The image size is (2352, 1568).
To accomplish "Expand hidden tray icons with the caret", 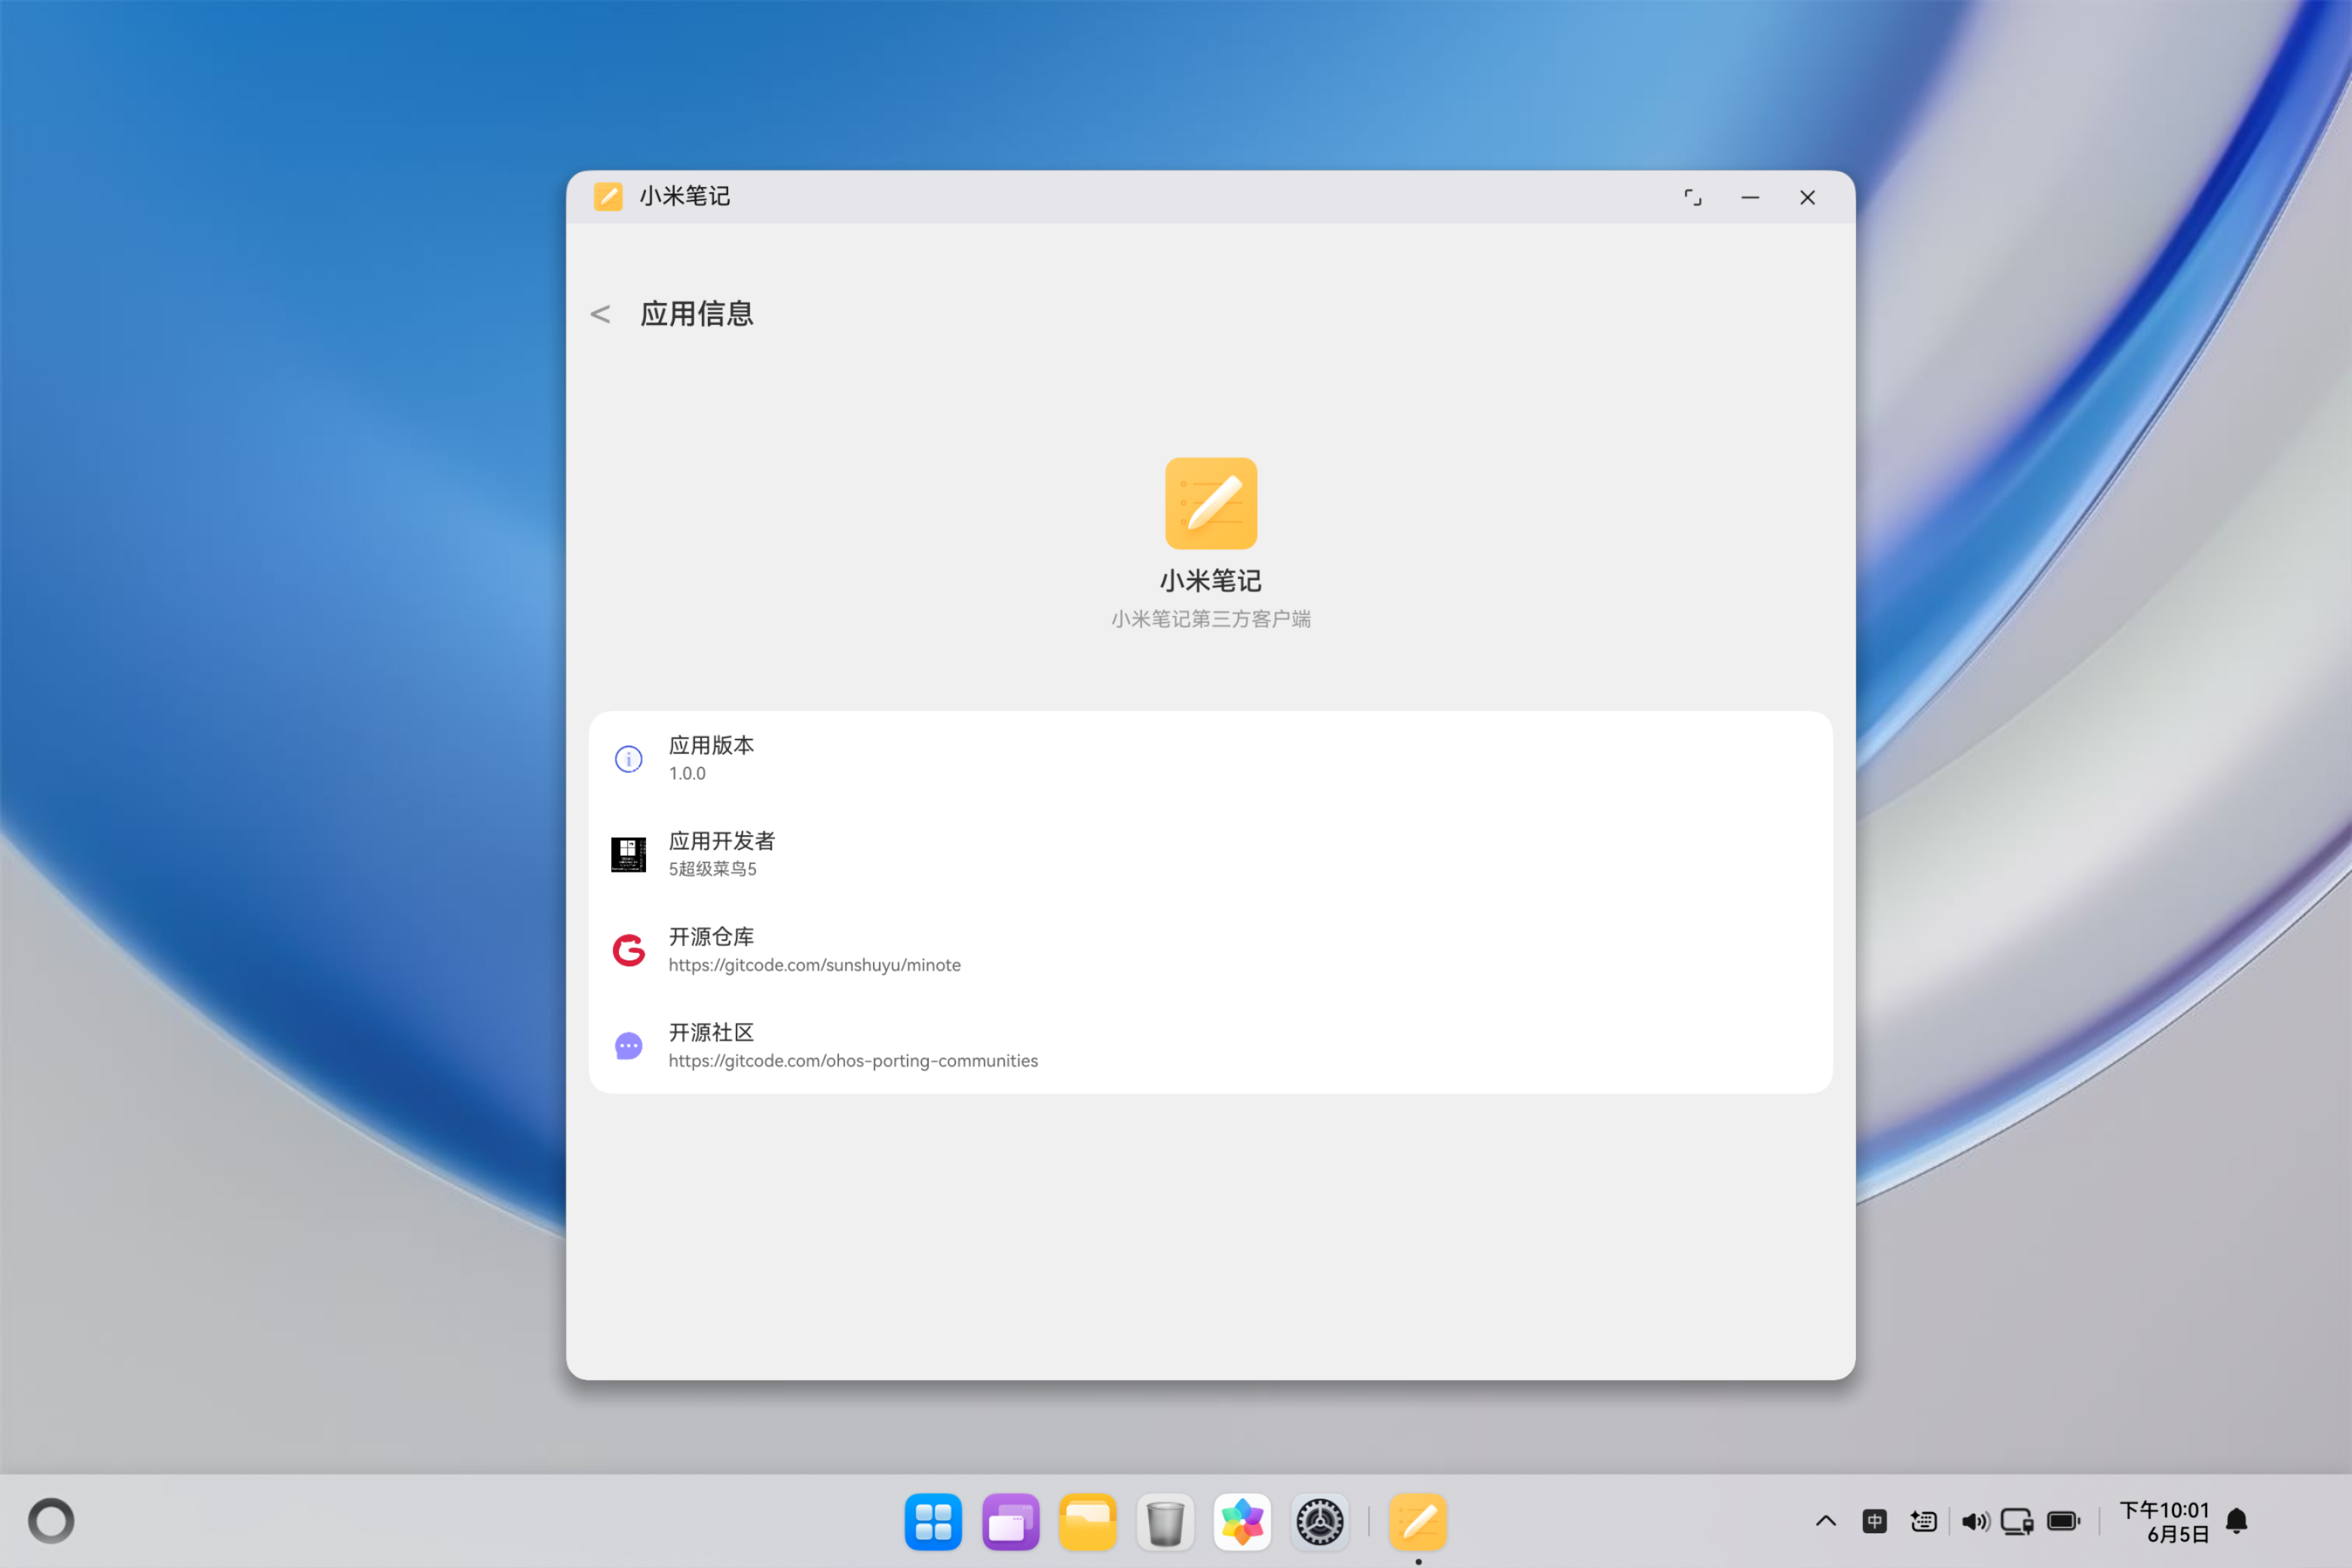I will [1826, 1521].
